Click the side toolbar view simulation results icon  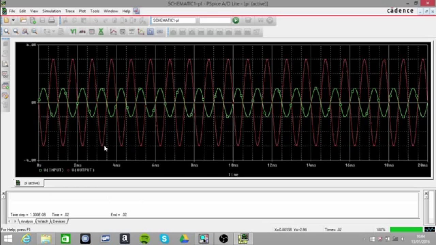[x=5, y=74]
